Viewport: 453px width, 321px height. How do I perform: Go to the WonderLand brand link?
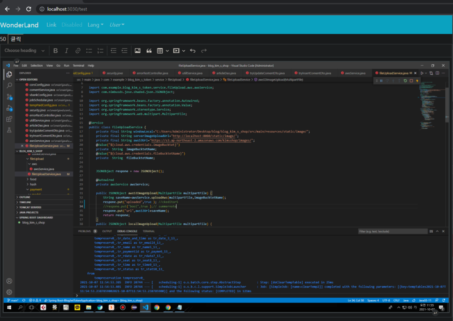click(x=19, y=25)
